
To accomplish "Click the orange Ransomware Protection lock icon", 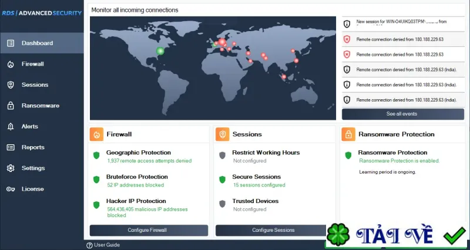I will pyautogui.click(x=348, y=134).
